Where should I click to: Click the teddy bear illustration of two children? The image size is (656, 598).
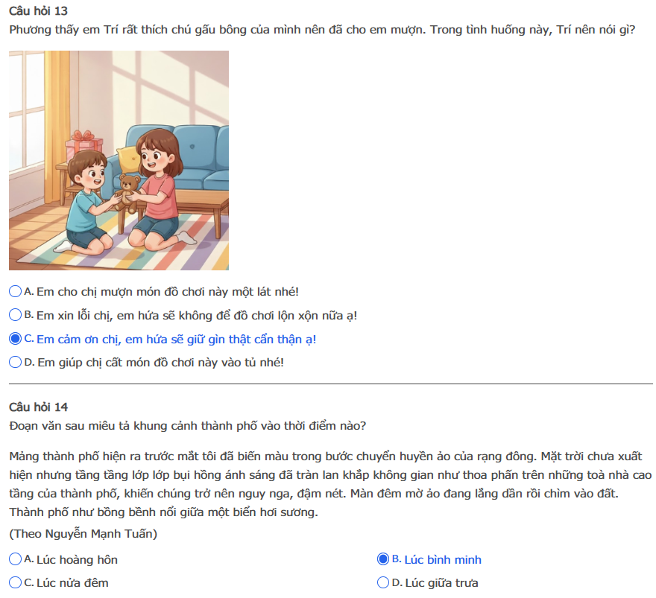(x=119, y=160)
